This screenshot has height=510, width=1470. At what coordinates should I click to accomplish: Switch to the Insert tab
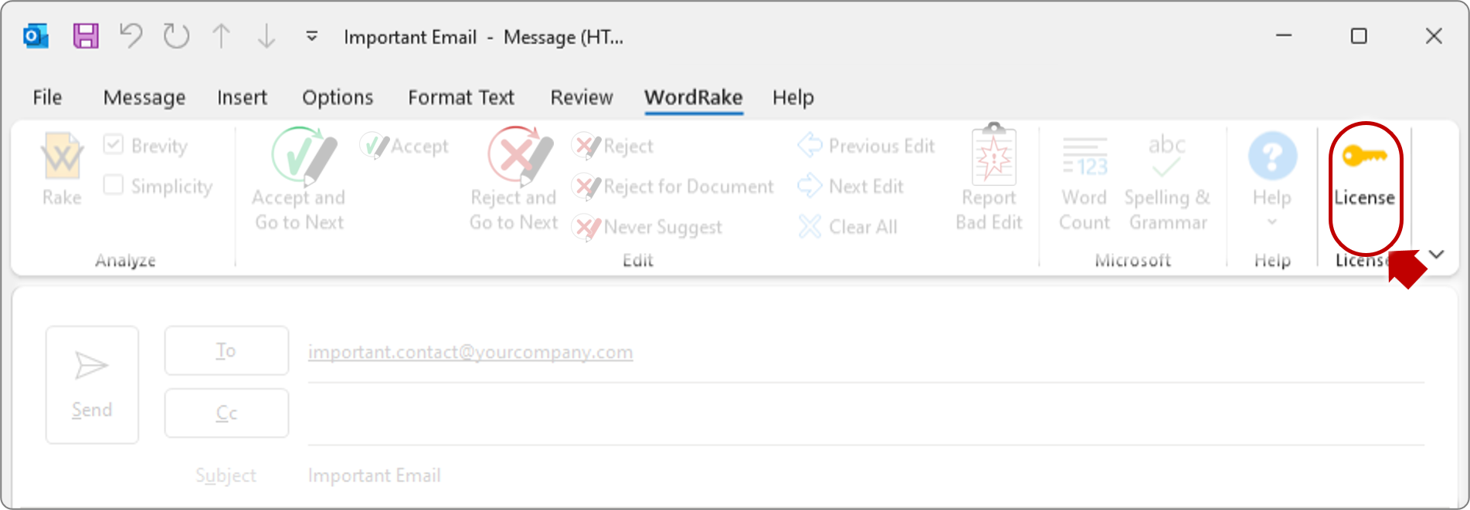[242, 97]
